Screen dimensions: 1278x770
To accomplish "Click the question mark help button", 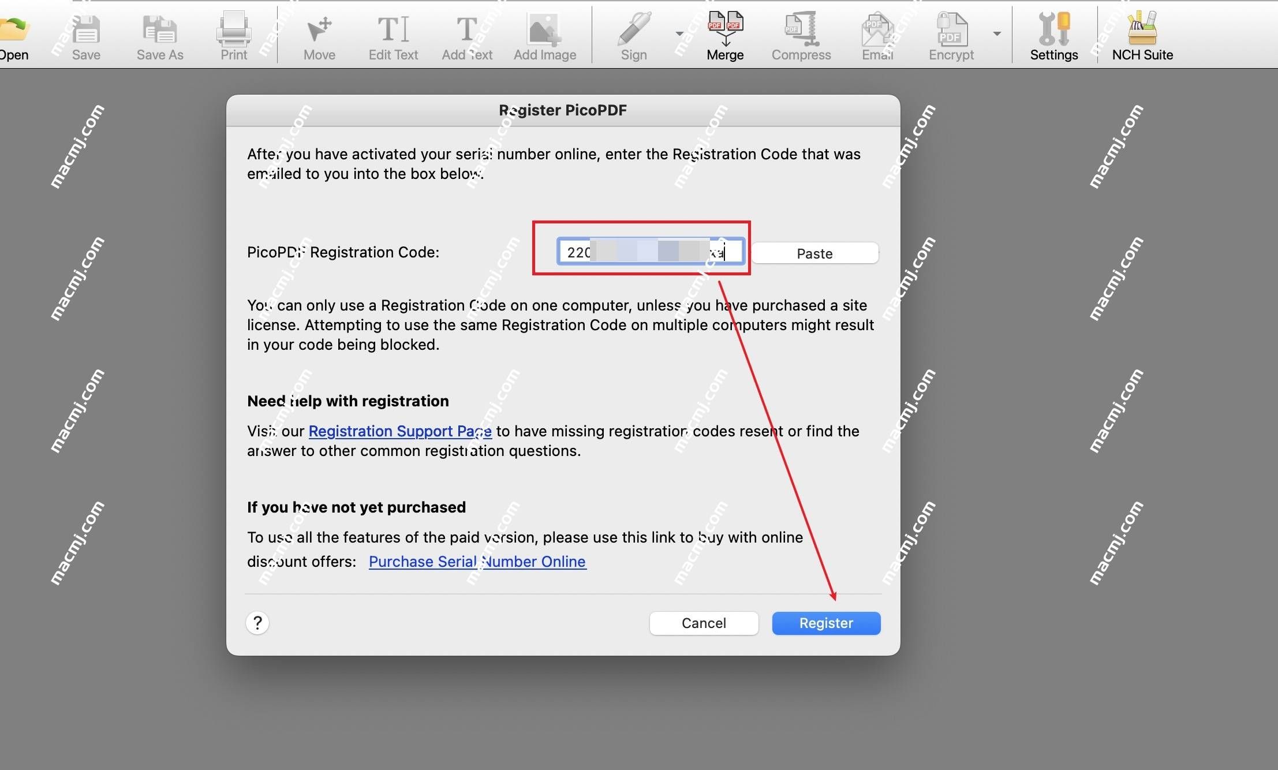I will [257, 623].
